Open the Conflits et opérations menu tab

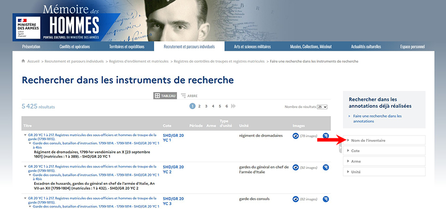point(75,46)
